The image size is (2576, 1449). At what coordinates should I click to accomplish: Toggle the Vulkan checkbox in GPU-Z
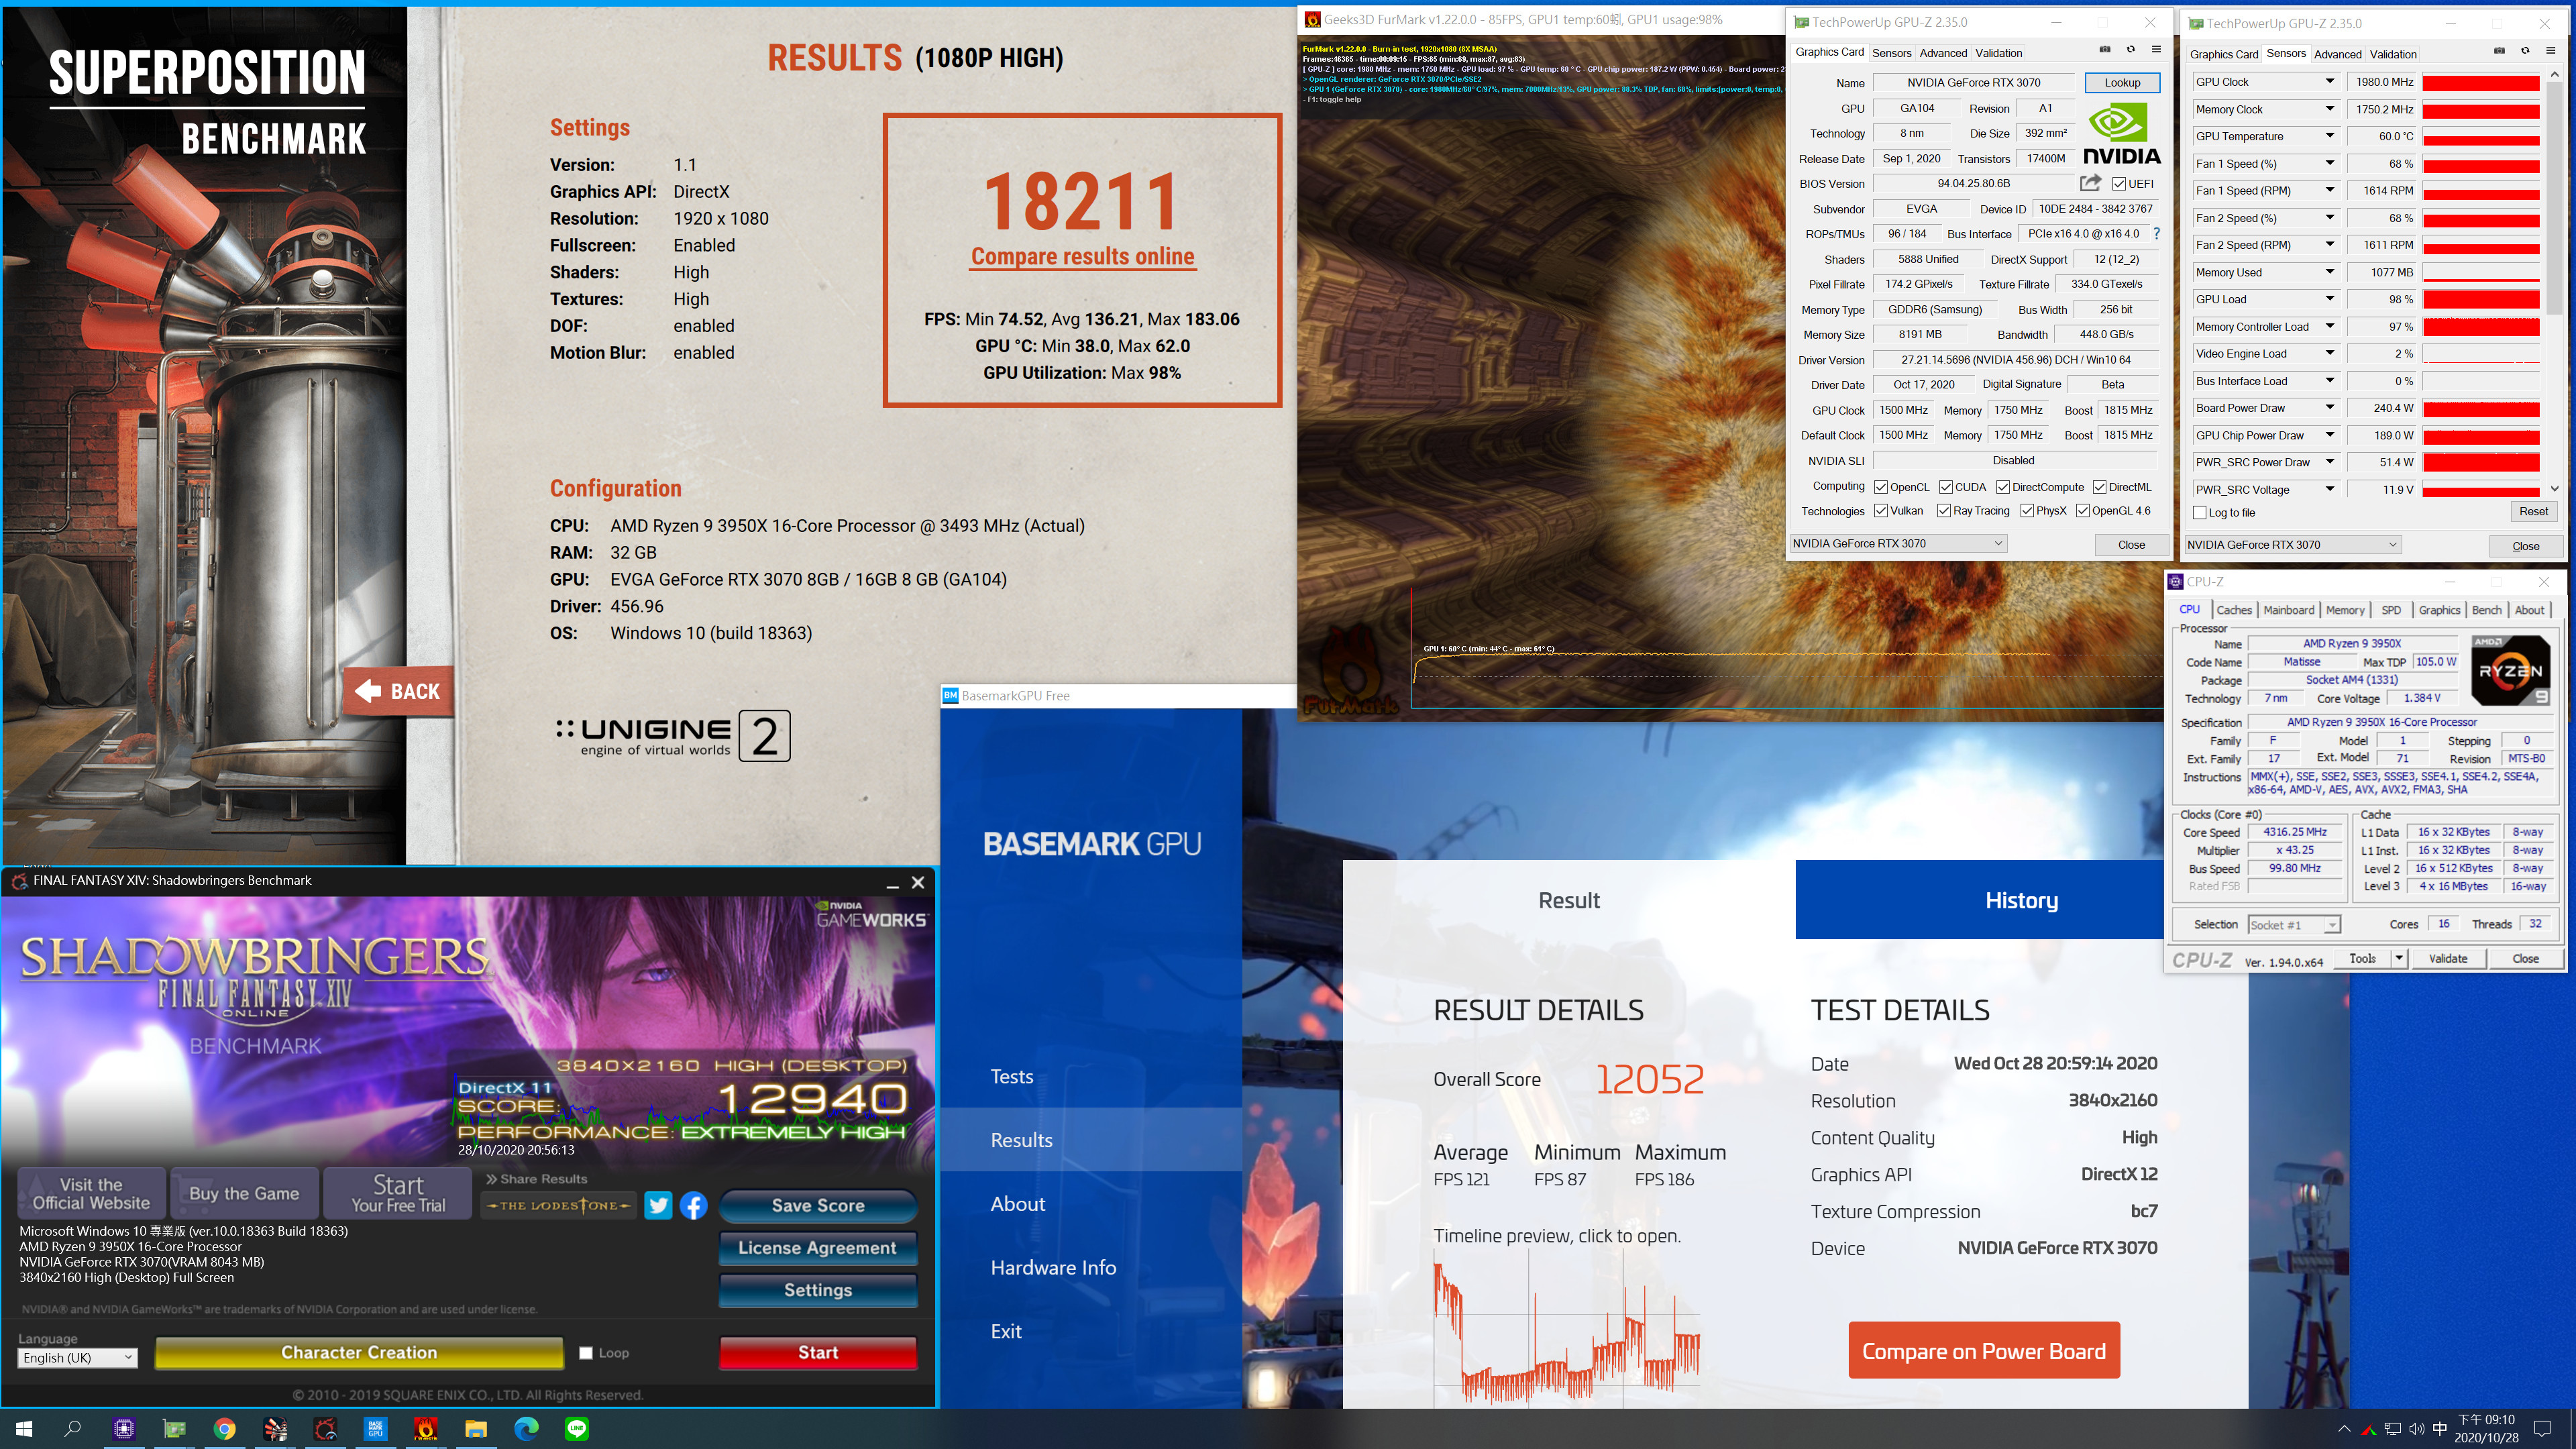1881,510
